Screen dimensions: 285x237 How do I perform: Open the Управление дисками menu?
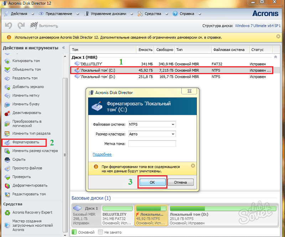click(109, 14)
